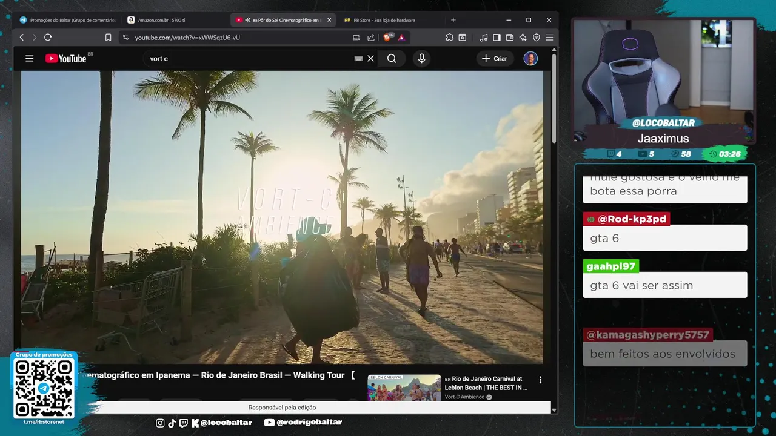776x436 pixels.
Task: Click the Jaaximus name under webcam
Action: [x=663, y=139]
